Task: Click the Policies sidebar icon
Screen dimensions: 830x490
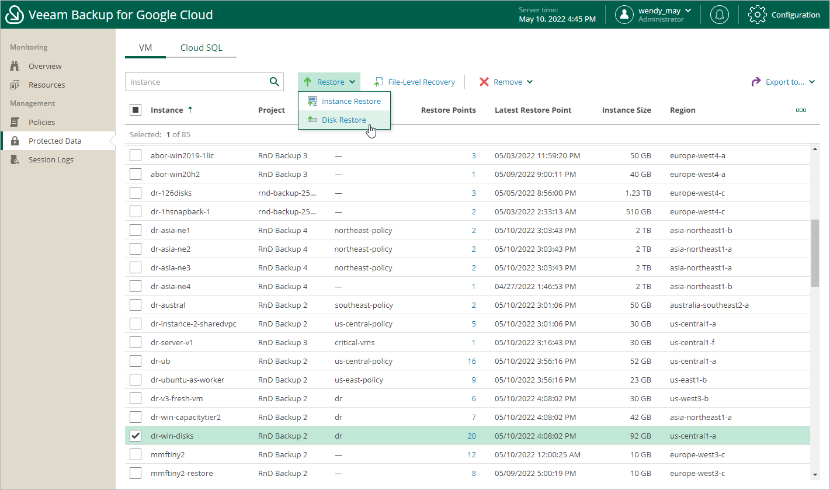Action: click(x=15, y=122)
